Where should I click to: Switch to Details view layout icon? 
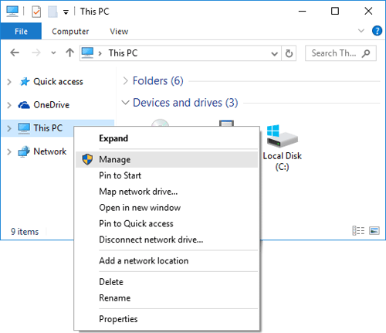(358, 231)
